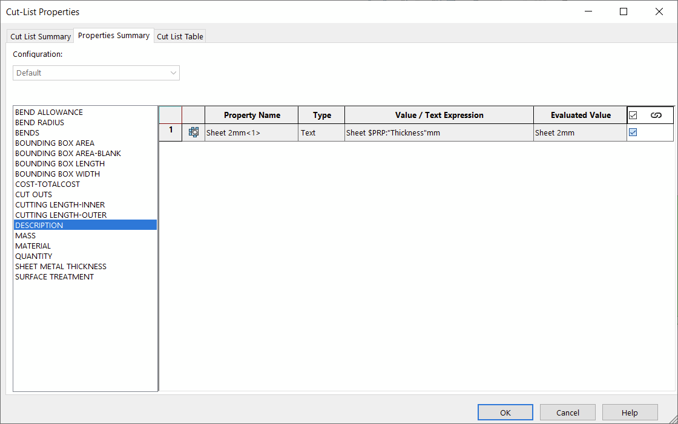Viewport: 678px width, 424px height.
Task: Click the link icon in the table header
Action: pyautogui.click(x=656, y=115)
